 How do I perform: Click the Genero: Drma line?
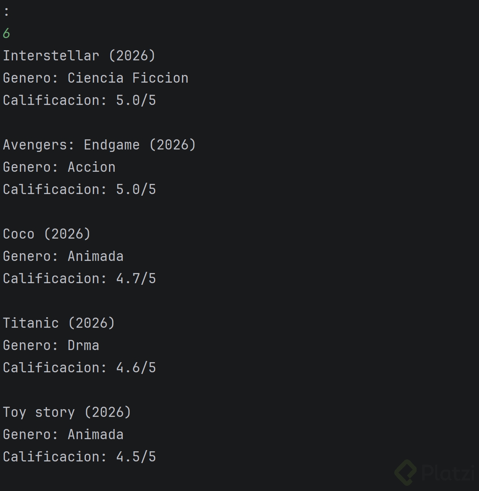coord(51,345)
